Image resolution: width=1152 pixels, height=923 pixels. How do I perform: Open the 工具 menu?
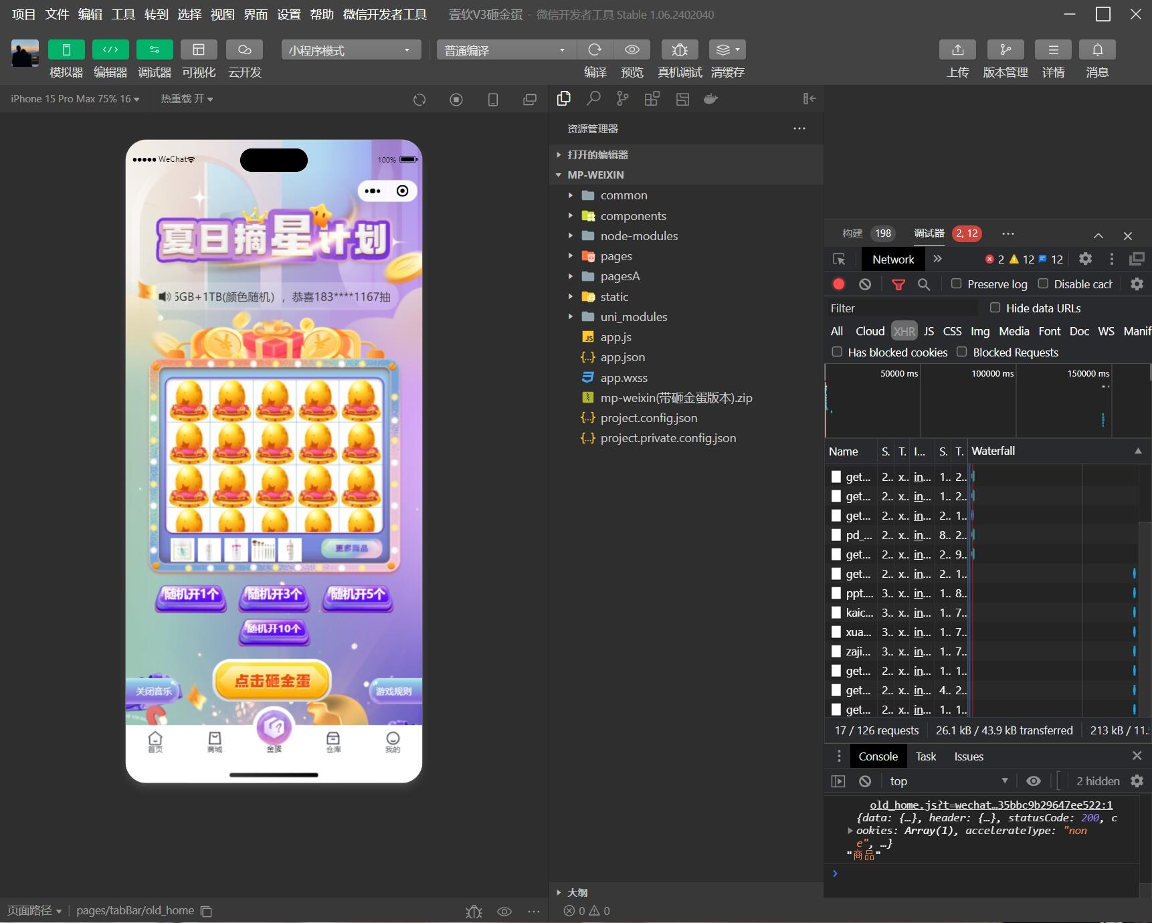coord(123,14)
